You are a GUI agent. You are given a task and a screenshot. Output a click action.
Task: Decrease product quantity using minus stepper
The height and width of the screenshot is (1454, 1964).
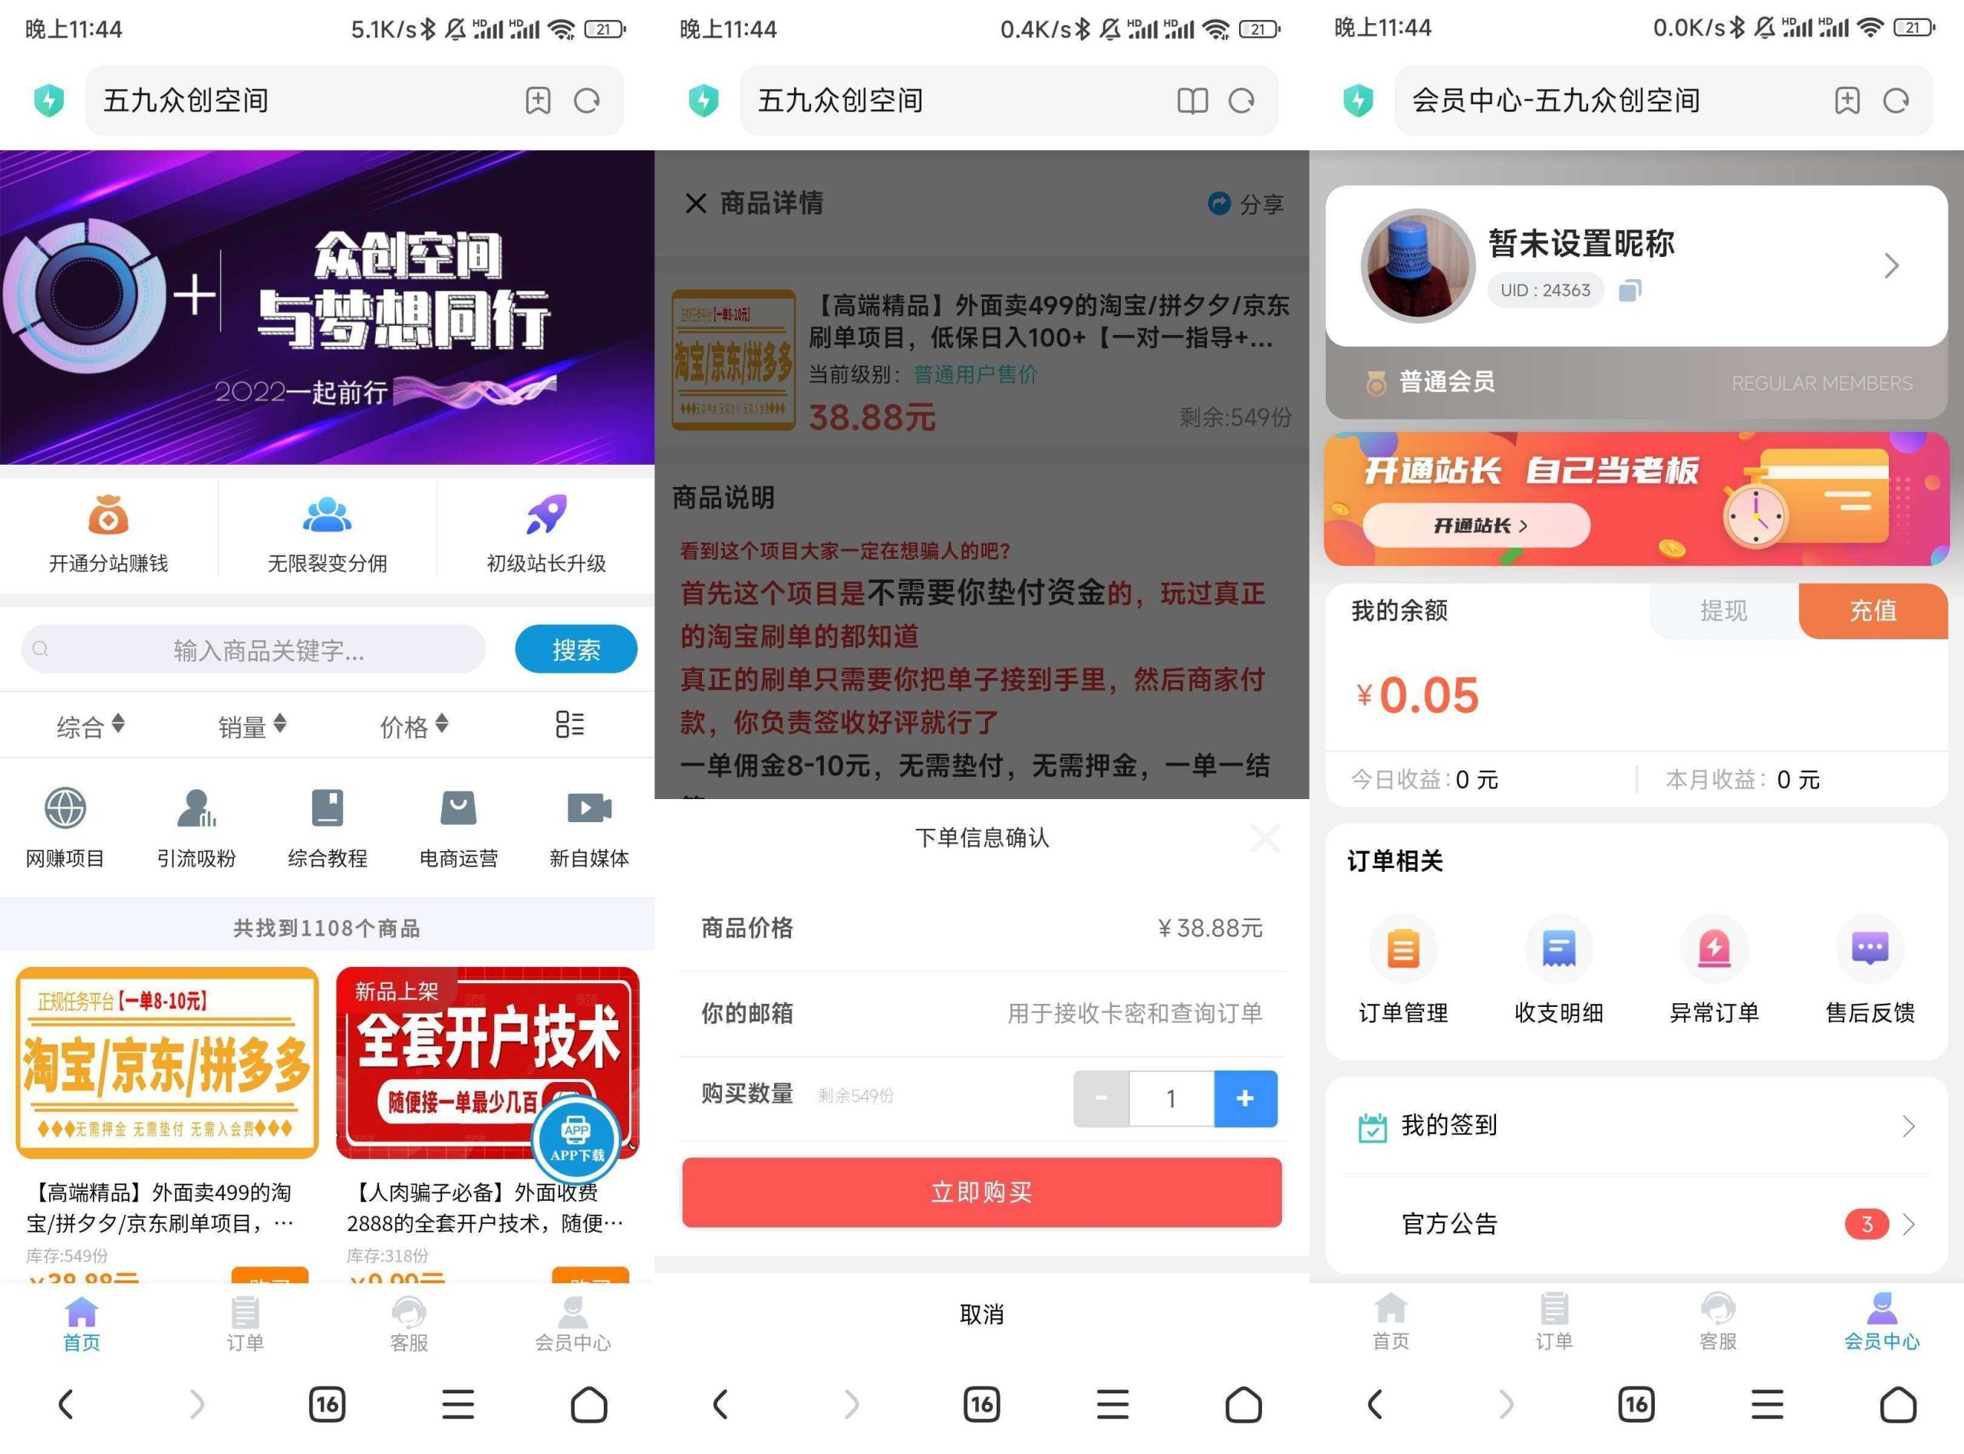(x=1104, y=1097)
